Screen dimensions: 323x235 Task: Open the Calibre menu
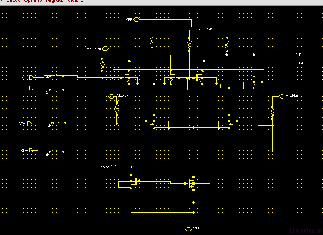(x=76, y=1)
